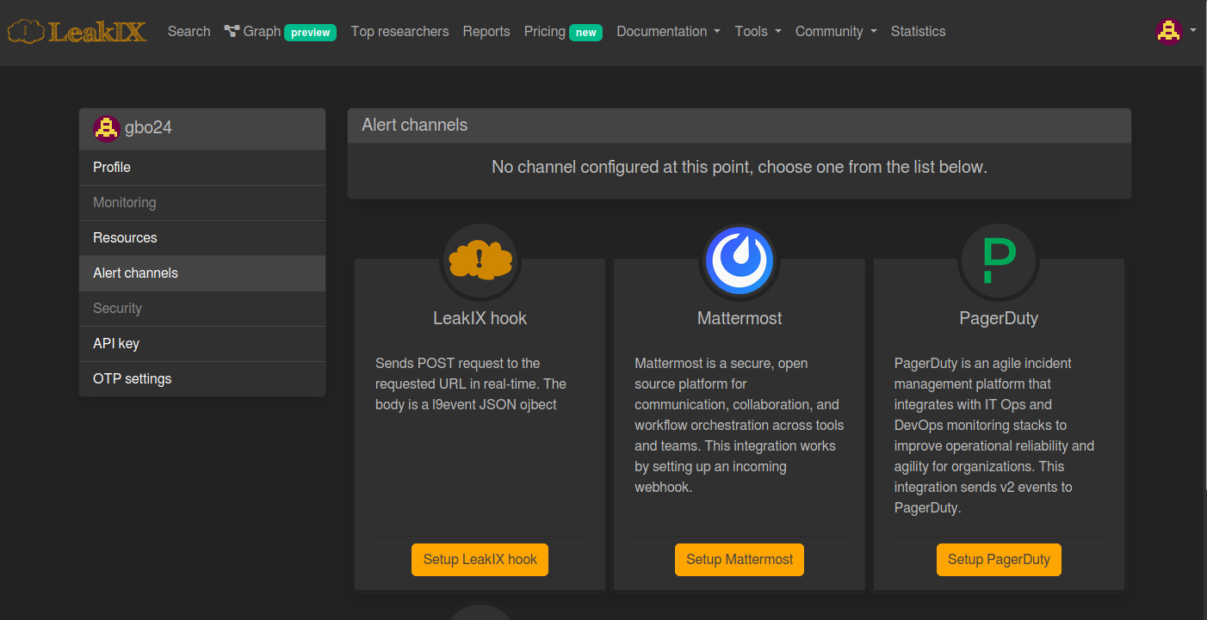Click Setup Mattermost button
The width and height of the screenshot is (1207, 620).
(x=740, y=560)
